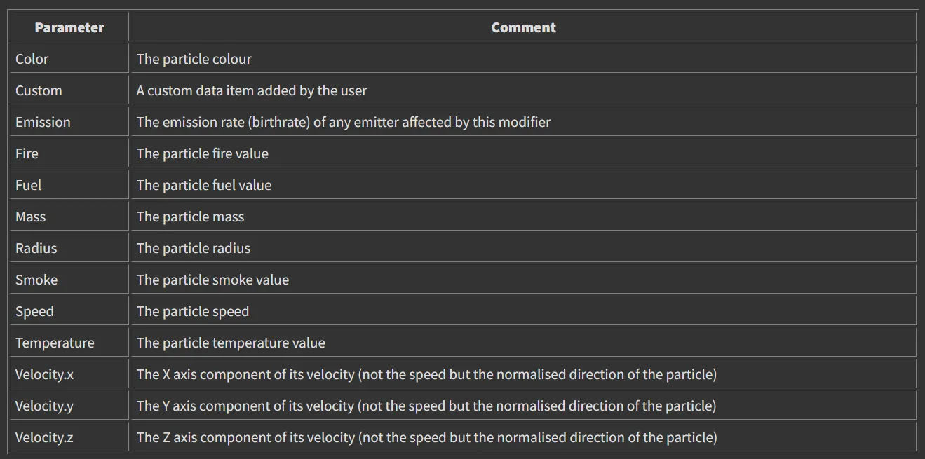Click the Velocity.z parameter cell
The height and width of the screenshot is (459, 925).
44,438
